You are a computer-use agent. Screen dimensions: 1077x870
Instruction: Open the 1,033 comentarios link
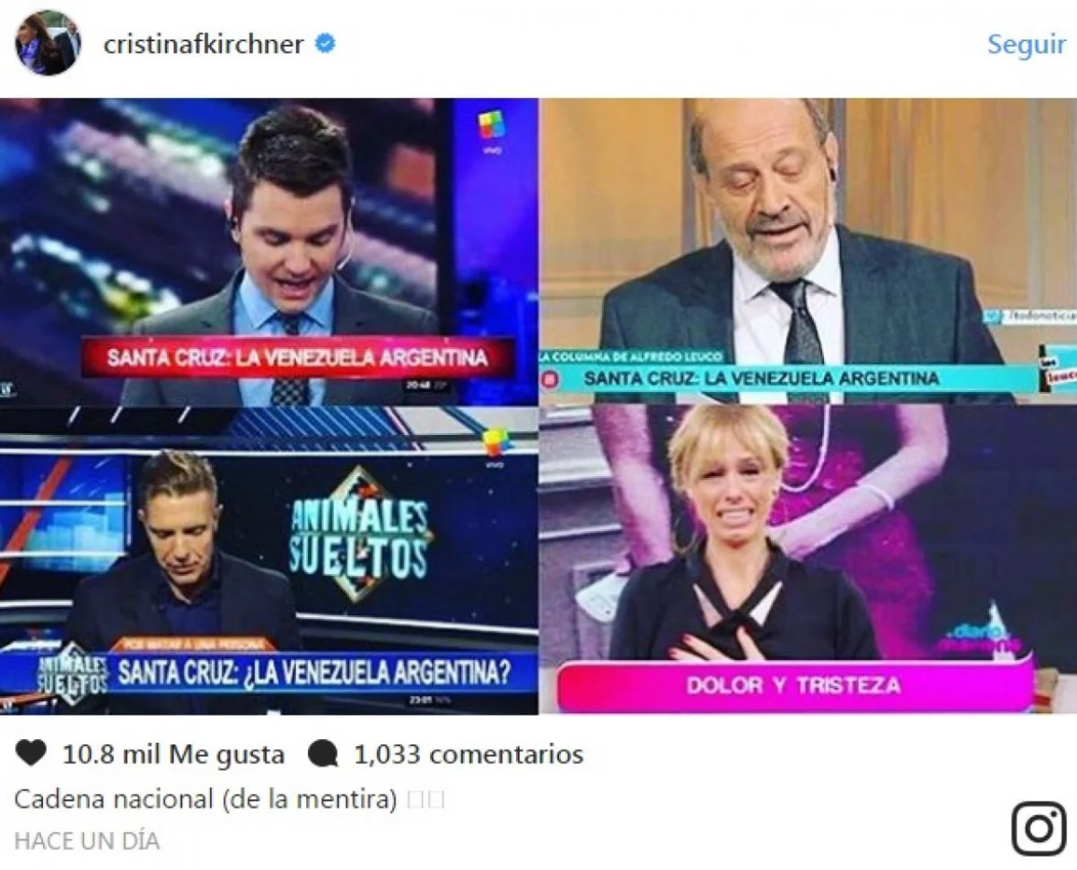[x=468, y=754]
